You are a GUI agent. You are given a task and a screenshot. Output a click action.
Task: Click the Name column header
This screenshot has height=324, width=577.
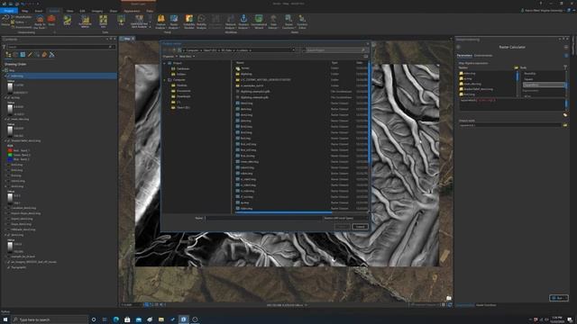tap(241, 63)
